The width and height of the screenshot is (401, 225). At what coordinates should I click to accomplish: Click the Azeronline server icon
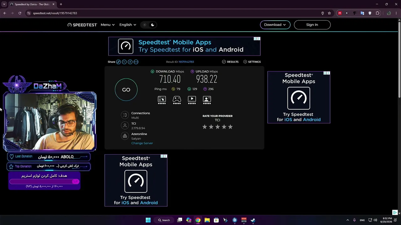pyautogui.click(x=125, y=136)
